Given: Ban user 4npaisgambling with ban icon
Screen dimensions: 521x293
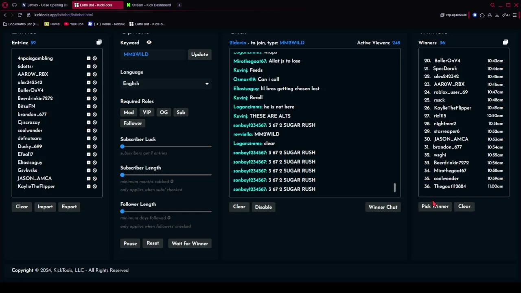Looking at the screenshot, I should [x=94, y=58].
